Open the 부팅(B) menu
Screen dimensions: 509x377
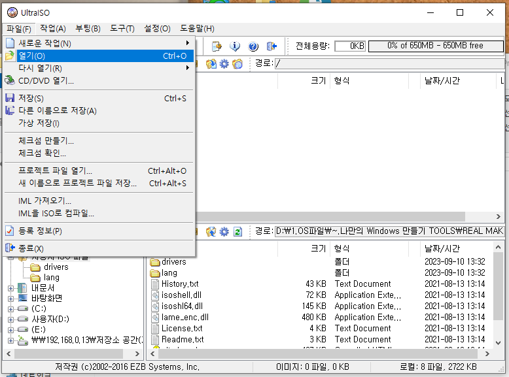point(88,29)
